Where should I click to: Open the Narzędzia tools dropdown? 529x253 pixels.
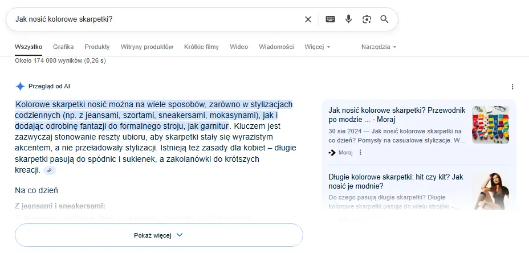379,47
